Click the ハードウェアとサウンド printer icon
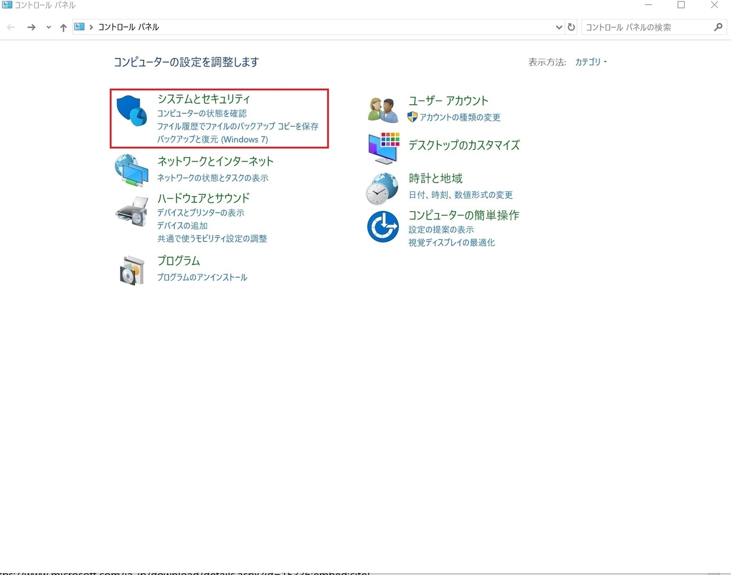Viewport: 731px width, 575px height. 131,210
